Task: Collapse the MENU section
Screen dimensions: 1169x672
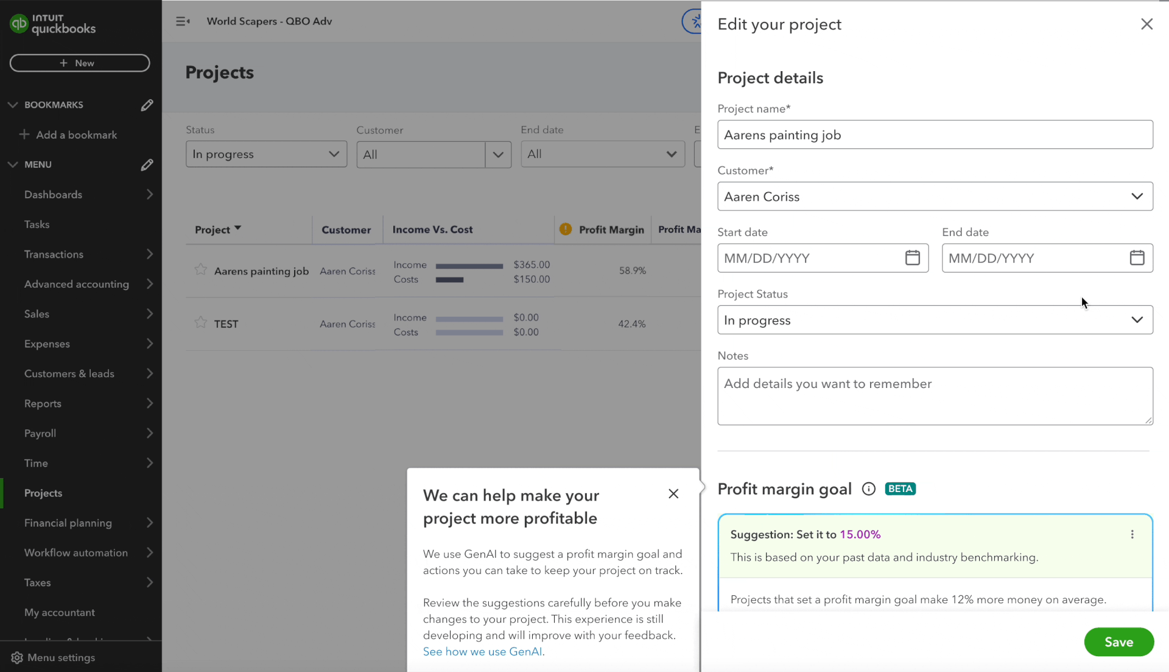Action: pyautogui.click(x=12, y=165)
